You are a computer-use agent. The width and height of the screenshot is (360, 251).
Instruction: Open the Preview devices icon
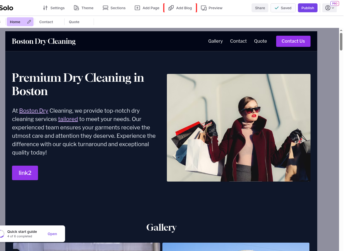[x=204, y=8]
